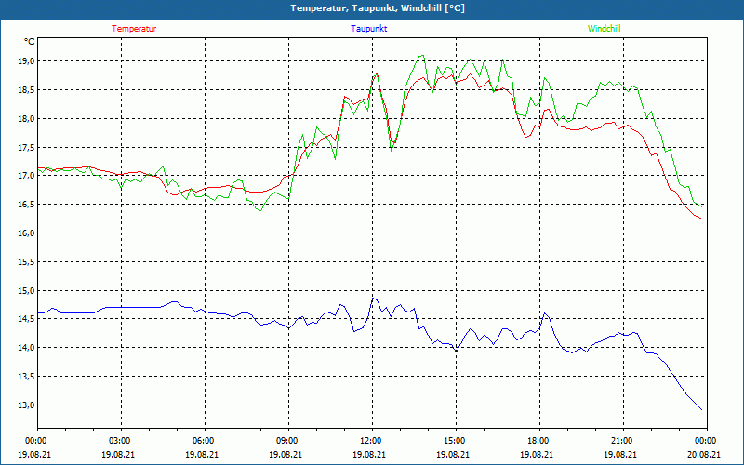Select the 19,0 y-axis label
This screenshot has width=744, height=465.
[x=25, y=61]
